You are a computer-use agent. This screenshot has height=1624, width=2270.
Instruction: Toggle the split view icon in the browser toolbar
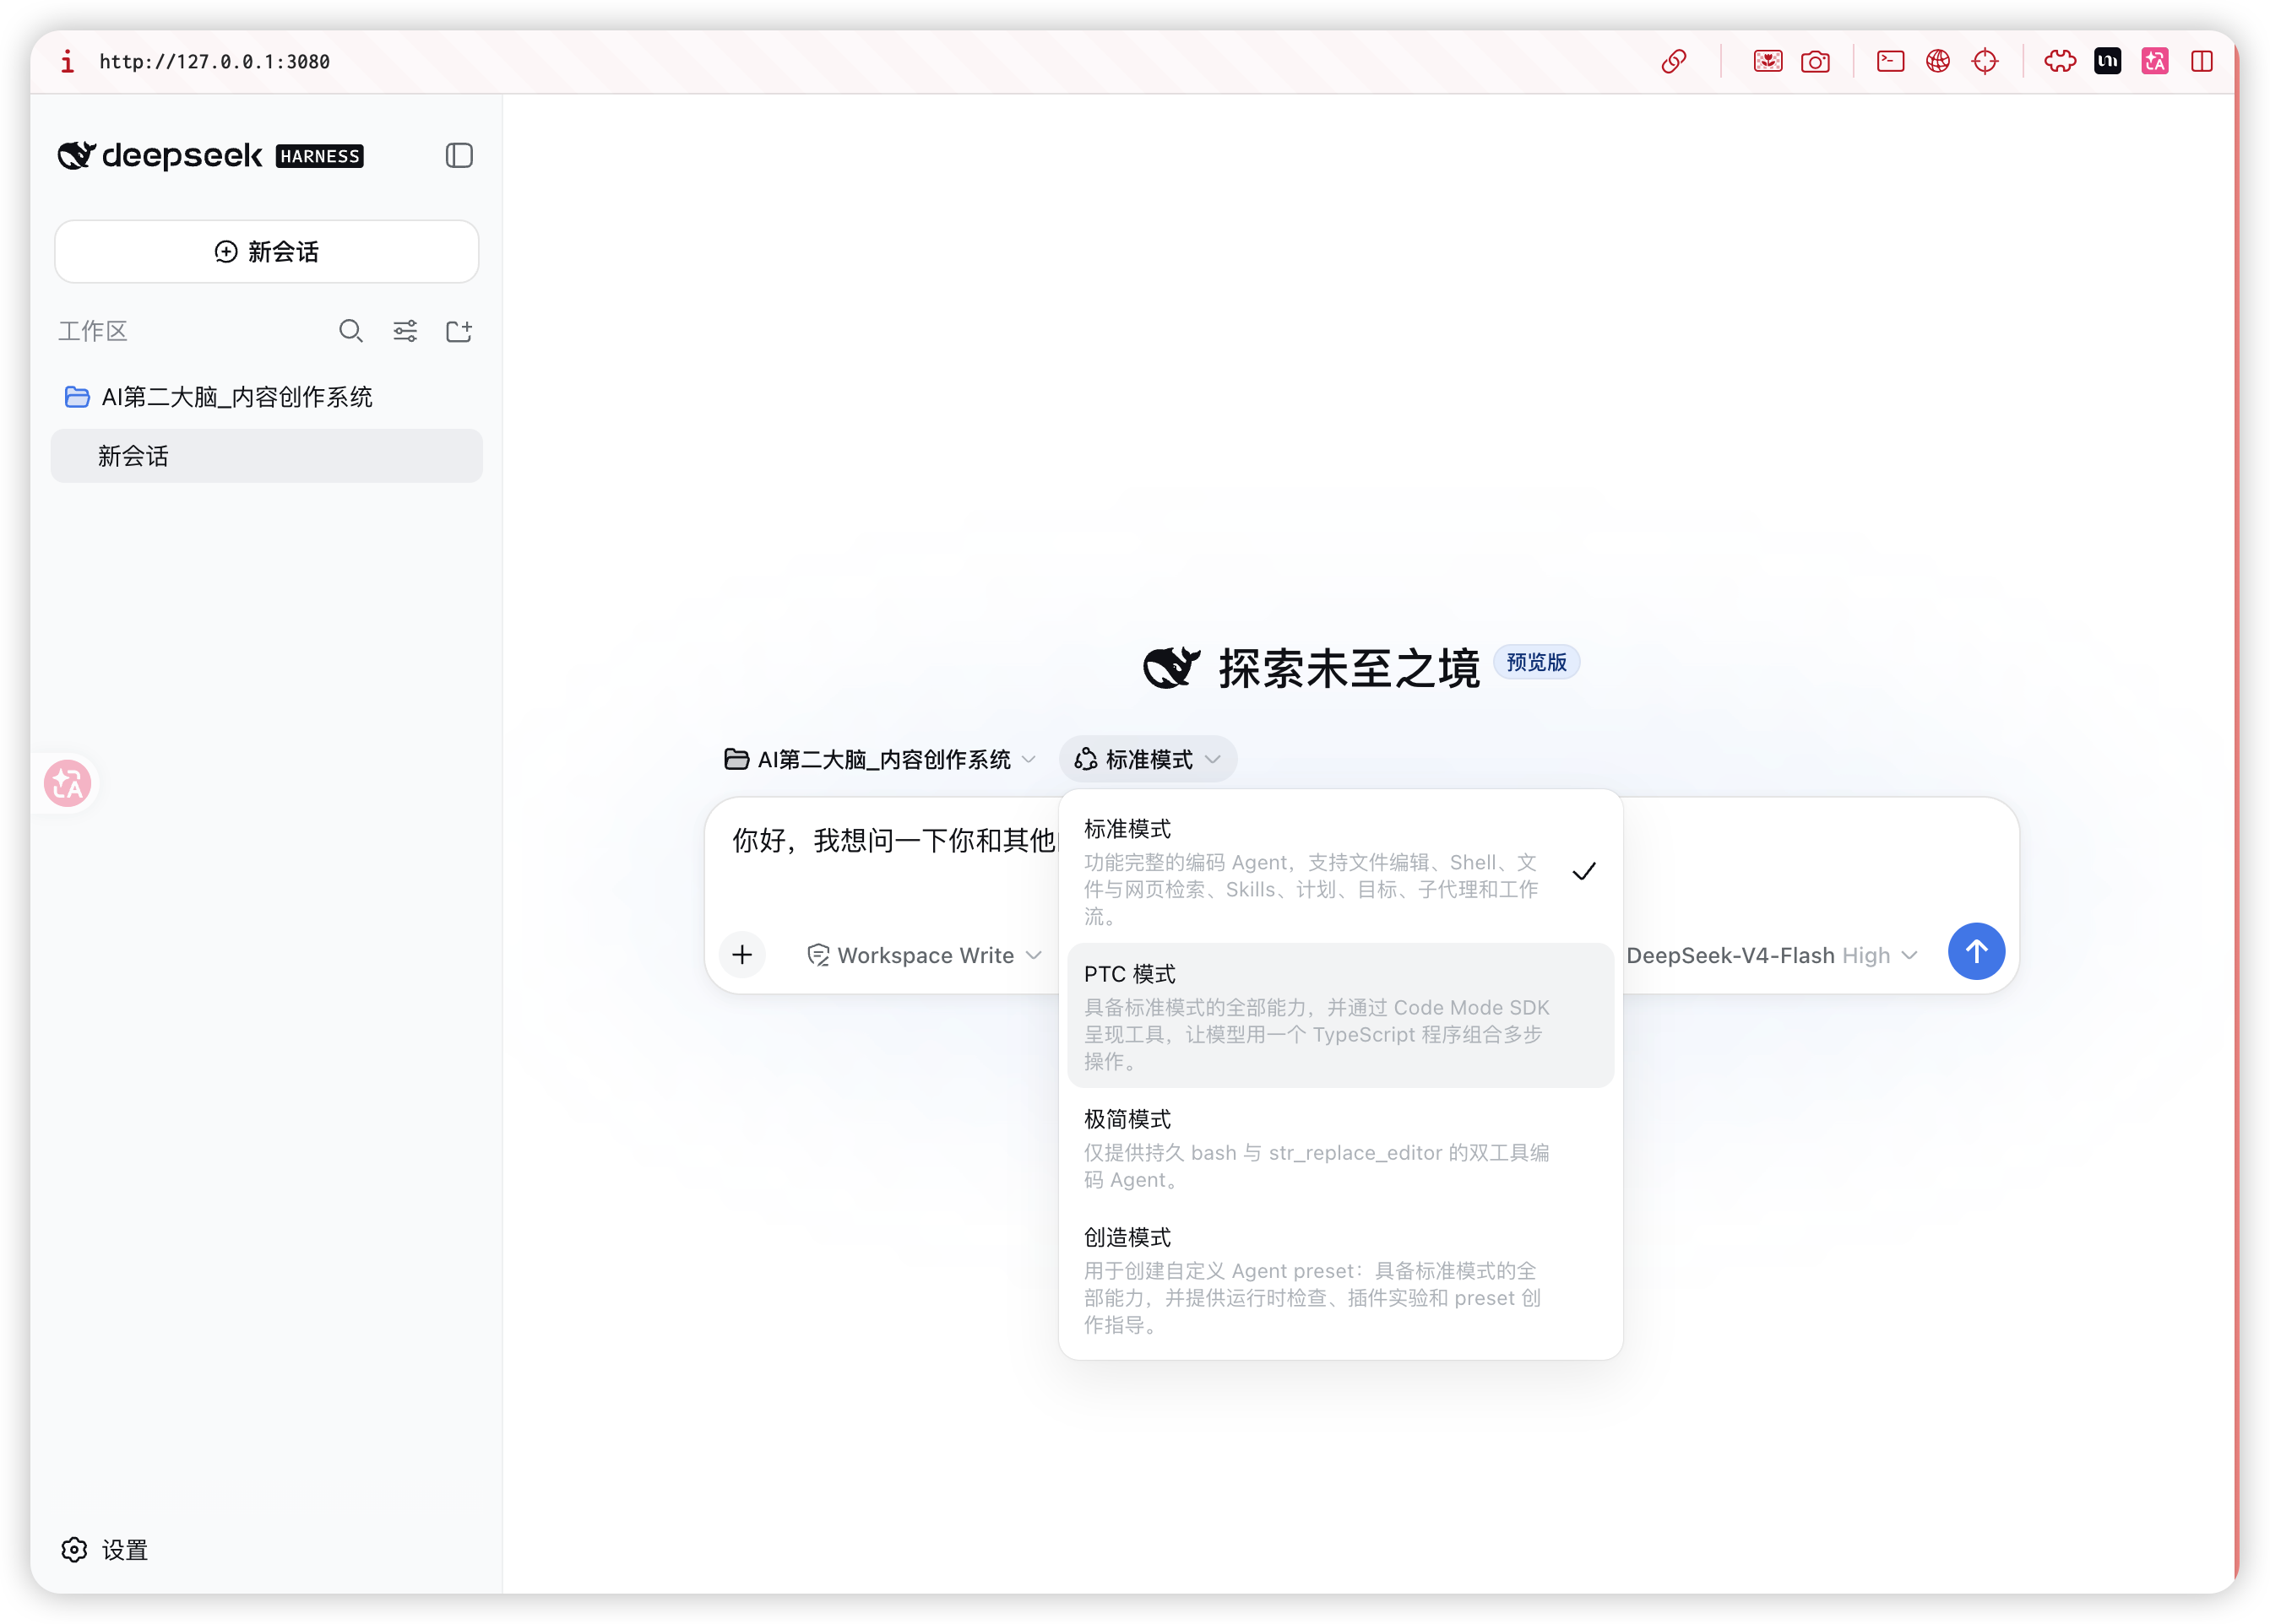2202,62
